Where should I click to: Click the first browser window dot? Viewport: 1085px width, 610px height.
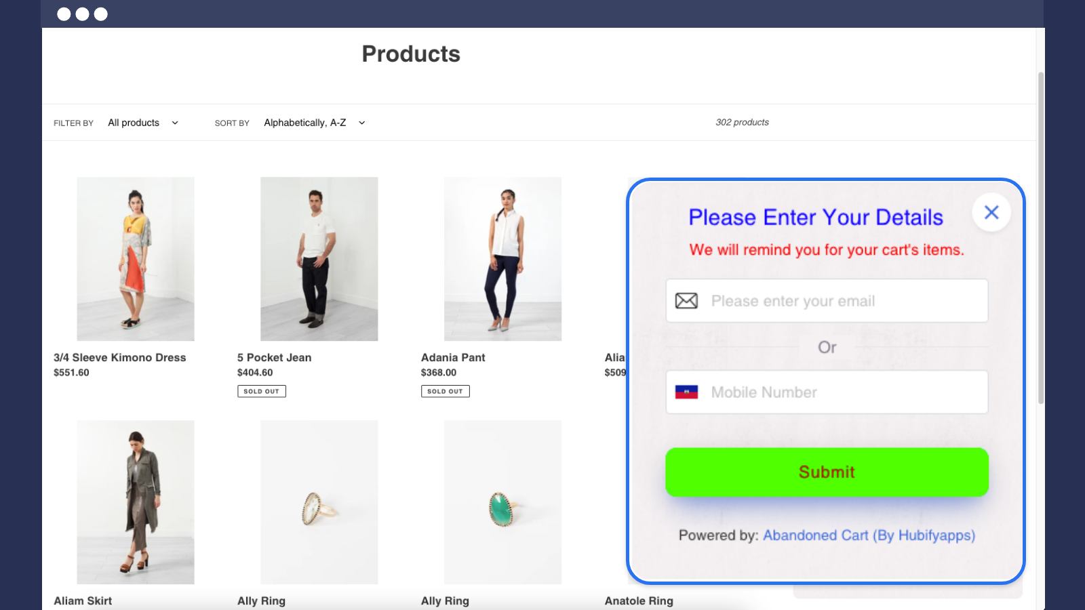[x=64, y=14]
